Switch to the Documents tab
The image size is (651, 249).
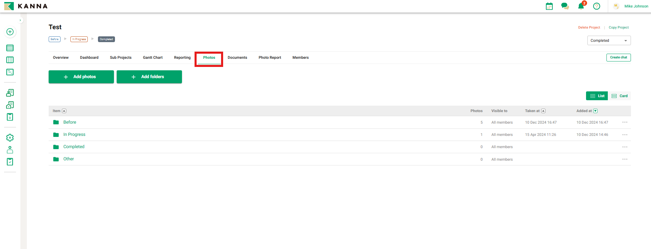237,58
